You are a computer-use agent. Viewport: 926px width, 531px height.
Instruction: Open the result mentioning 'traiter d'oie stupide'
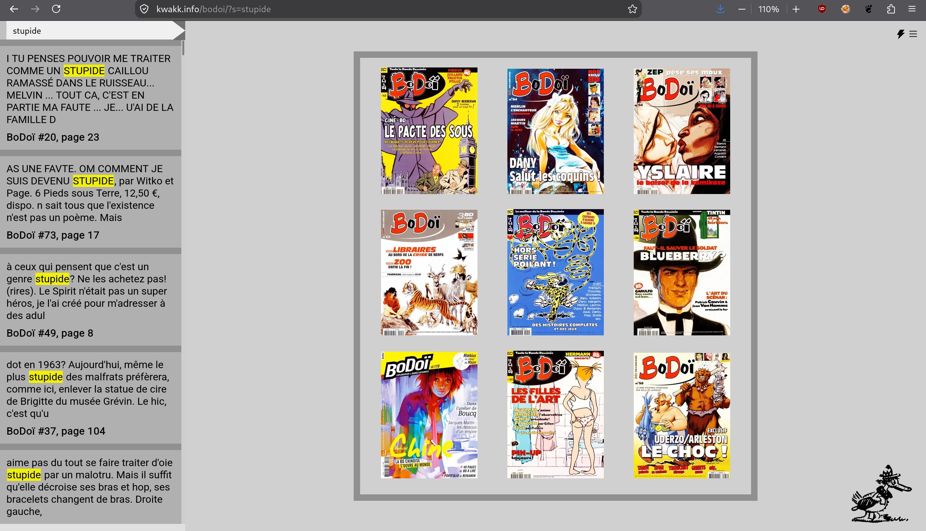click(91, 487)
